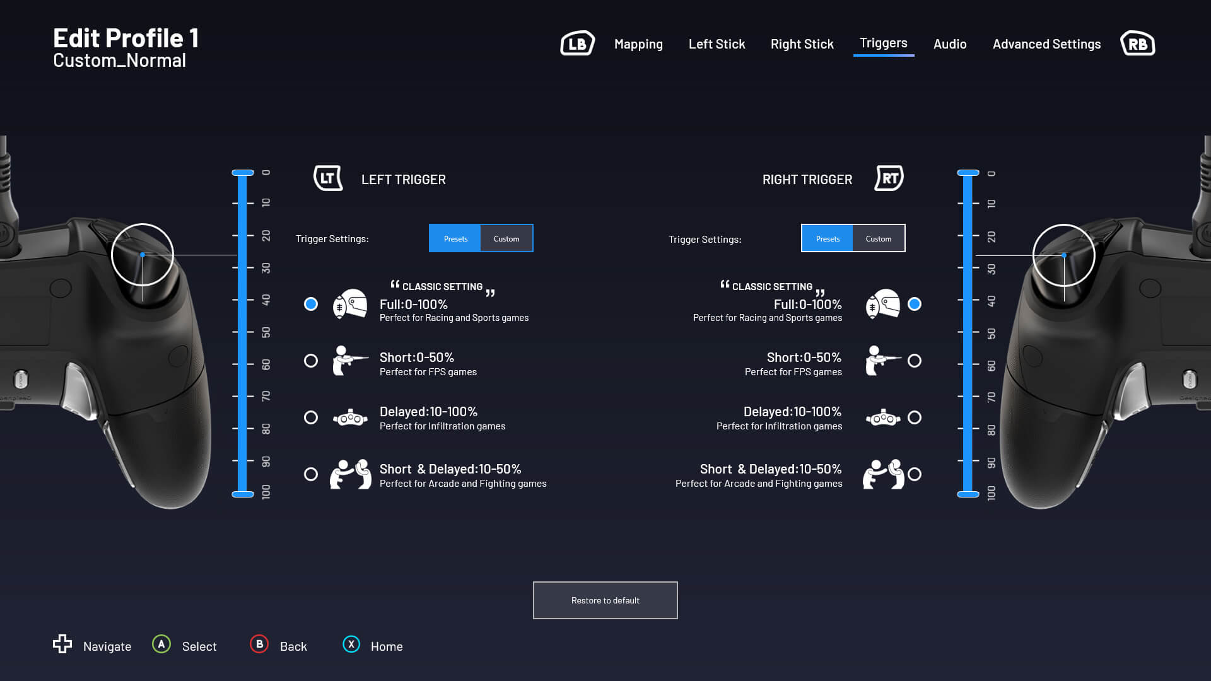Select left trigger Short & Delayed radio
The width and height of the screenshot is (1211, 681).
point(311,474)
